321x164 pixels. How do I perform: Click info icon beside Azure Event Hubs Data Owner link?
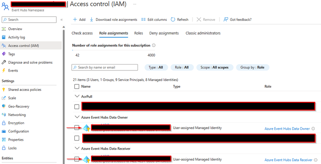pos(313,129)
